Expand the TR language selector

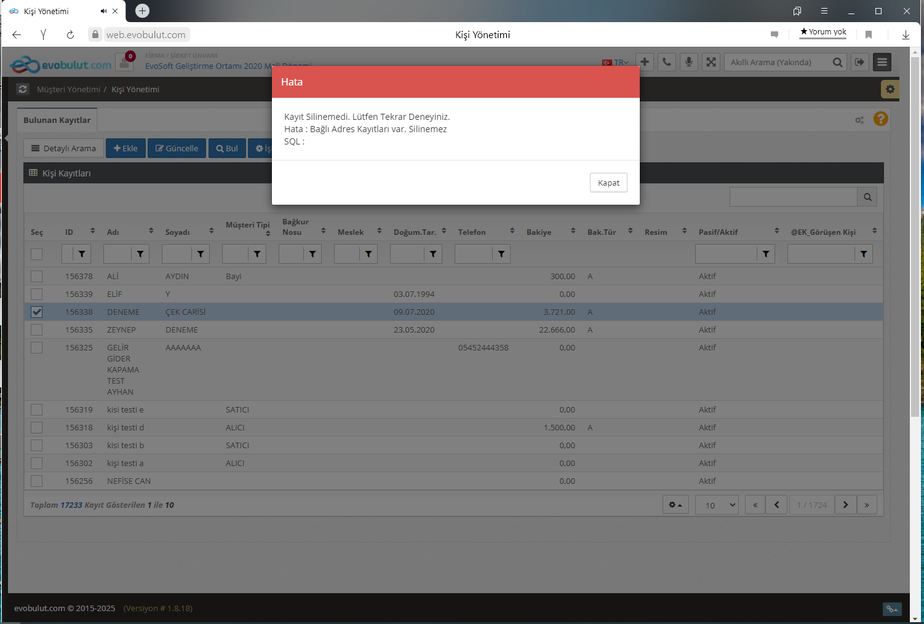click(616, 63)
